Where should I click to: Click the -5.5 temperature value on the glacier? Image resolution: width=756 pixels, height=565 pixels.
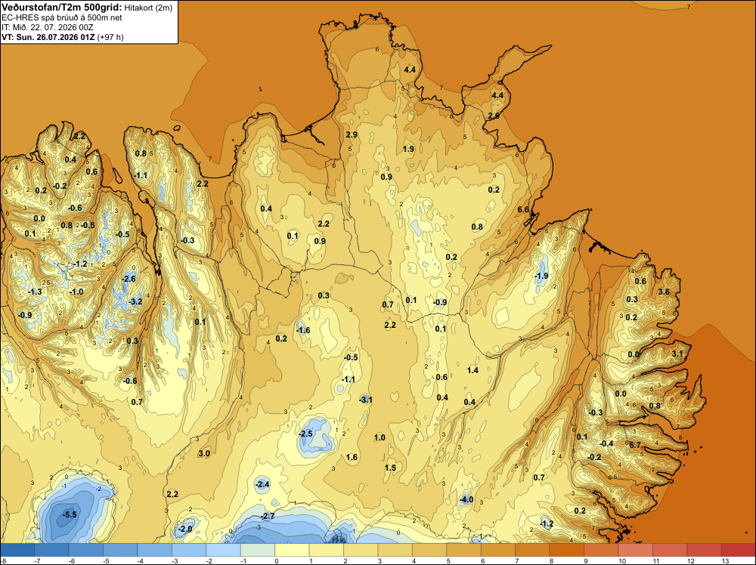coord(70,514)
